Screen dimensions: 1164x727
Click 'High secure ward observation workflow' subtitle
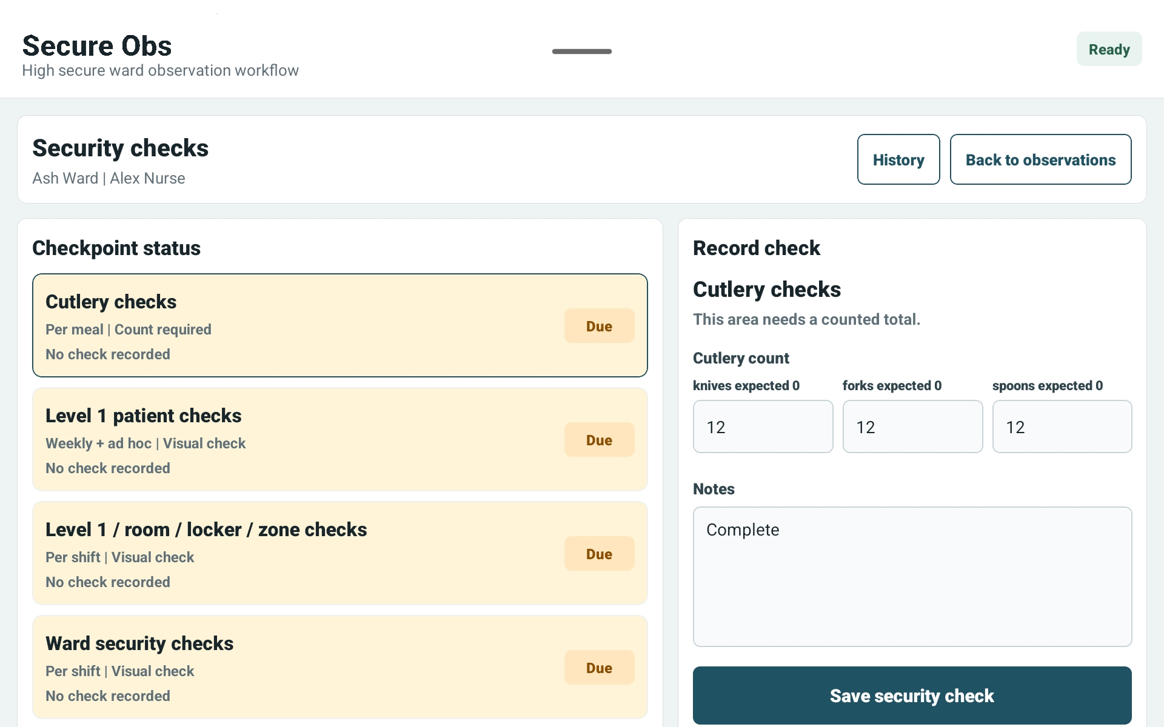[x=160, y=70]
